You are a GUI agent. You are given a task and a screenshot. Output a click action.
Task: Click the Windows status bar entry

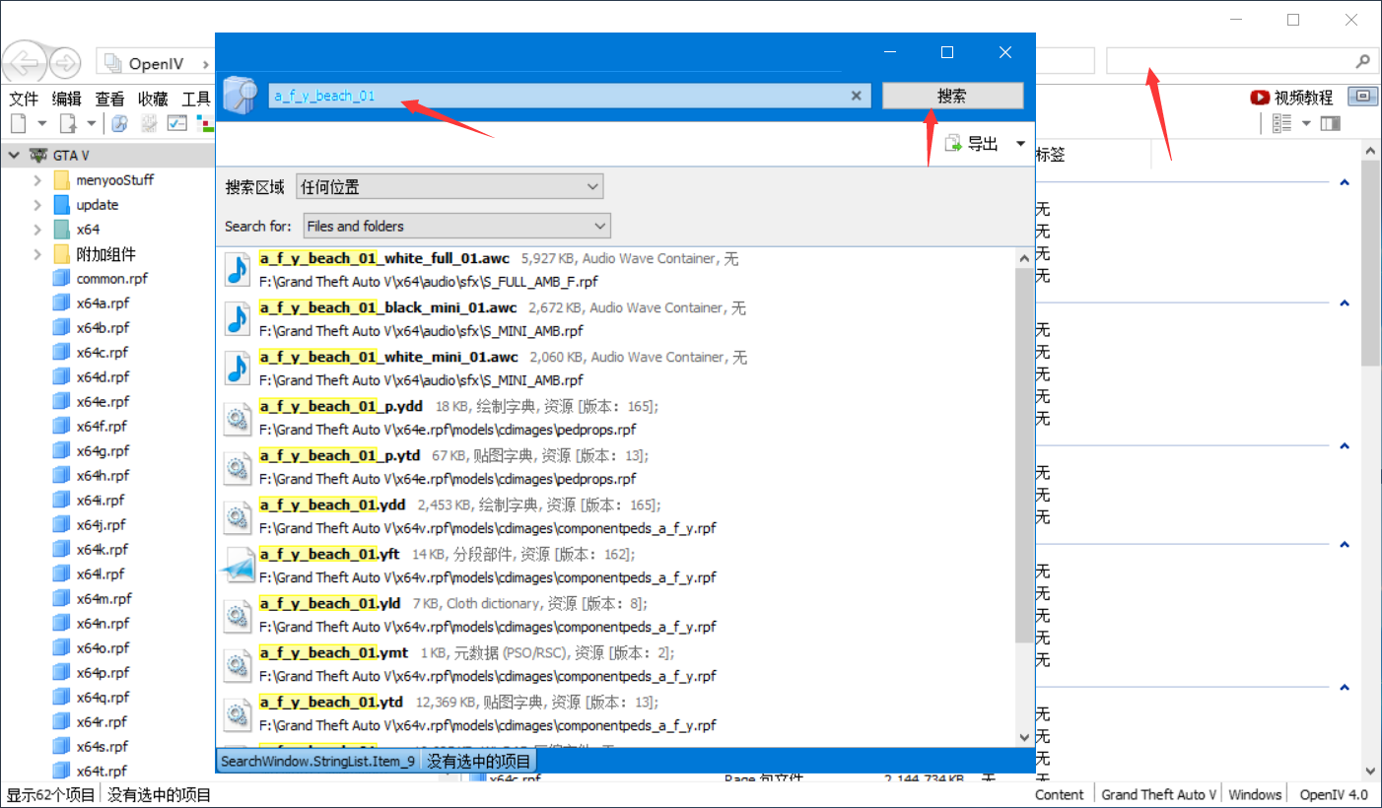pyautogui.click(x=1255, y=795)
